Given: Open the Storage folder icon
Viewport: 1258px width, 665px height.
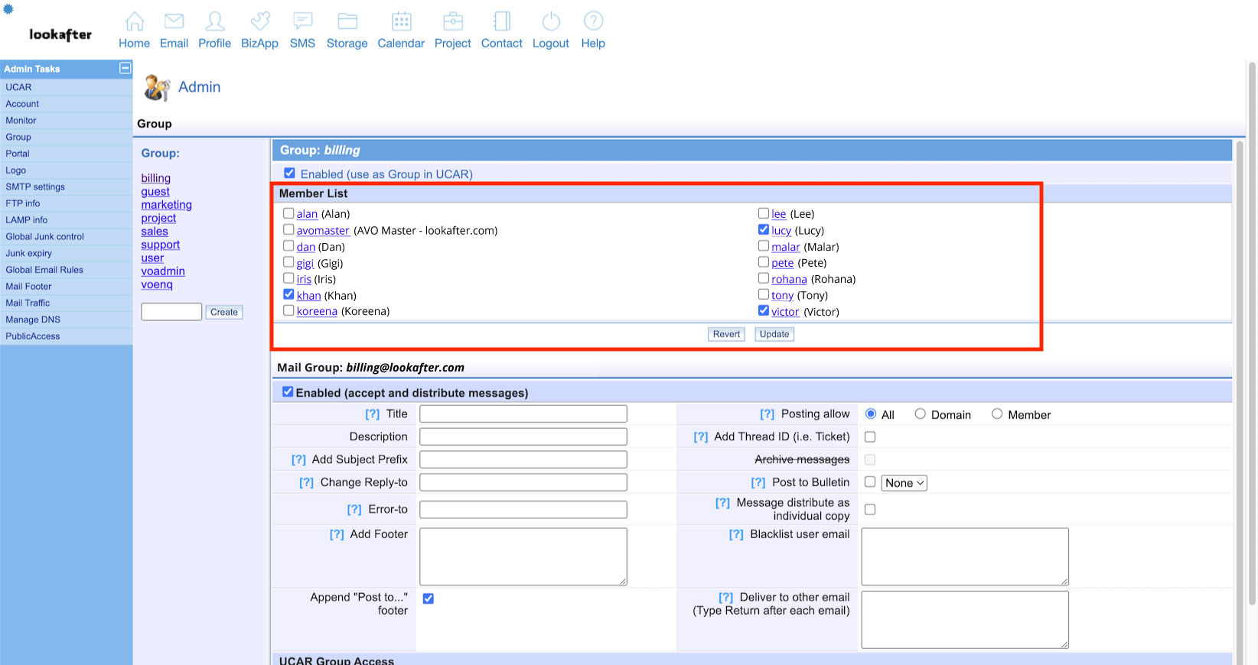Looking at the screenshot, I should click(x=347, y=21).
